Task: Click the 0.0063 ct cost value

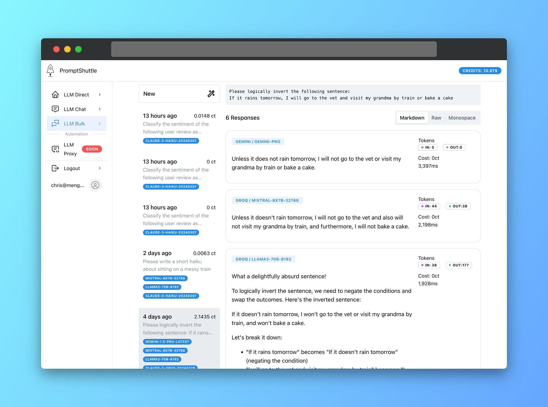Action: click(x=204, y=253)
